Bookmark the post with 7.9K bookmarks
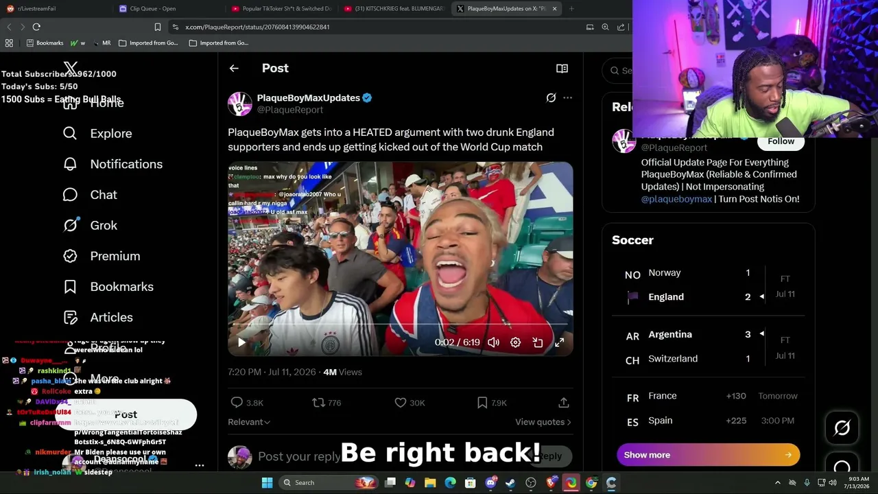878x494 pixels. (x=482, y=403)
